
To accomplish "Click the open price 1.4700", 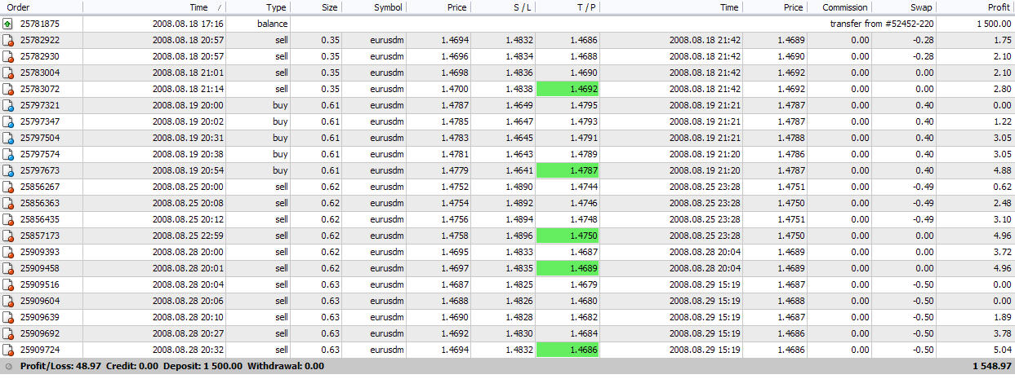I will (454, 89).
